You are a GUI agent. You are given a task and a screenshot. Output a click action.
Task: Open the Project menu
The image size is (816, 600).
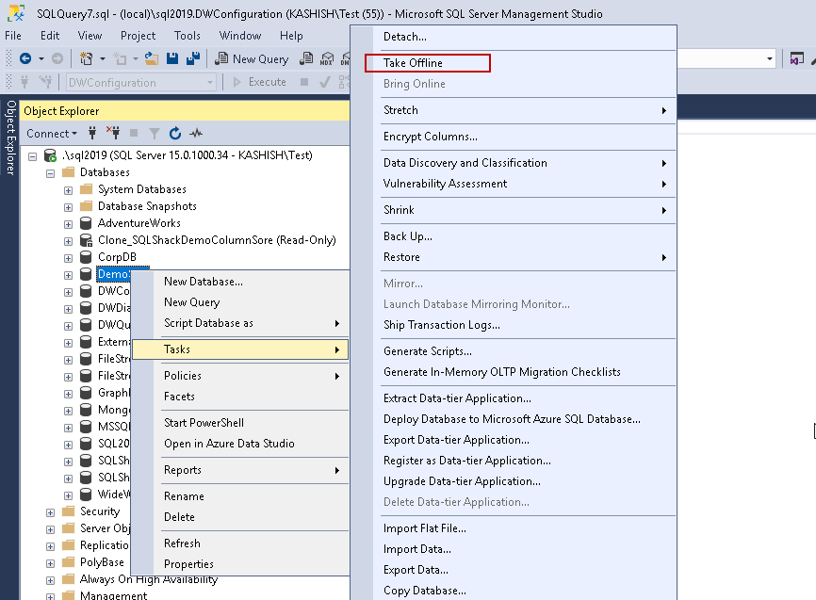[138, 36]
